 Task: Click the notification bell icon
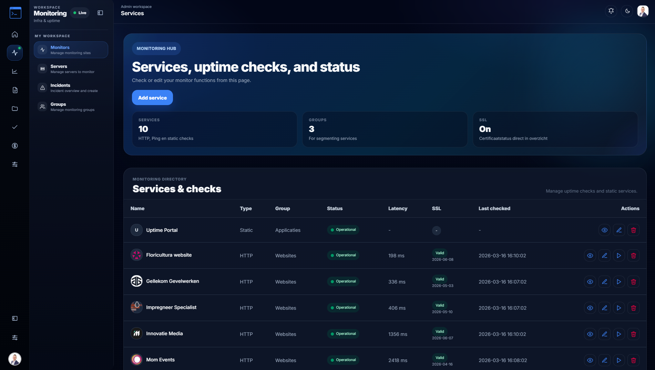[x=611, y=11]
